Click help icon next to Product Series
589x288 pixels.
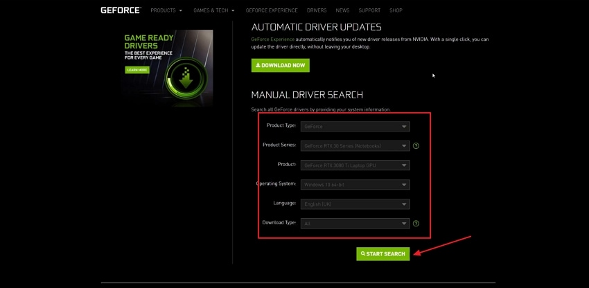(x=416, y=145)
